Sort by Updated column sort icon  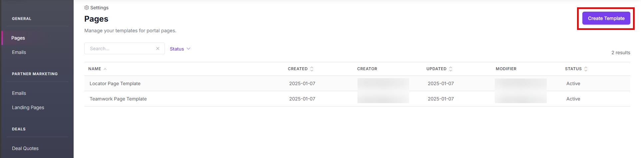coord(450,69)
